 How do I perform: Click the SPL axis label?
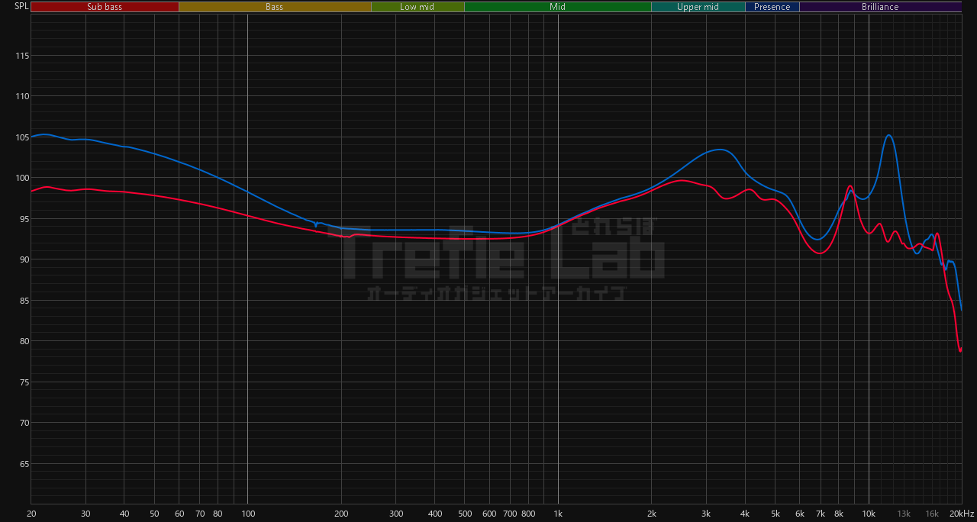click(x=21, y=6)
